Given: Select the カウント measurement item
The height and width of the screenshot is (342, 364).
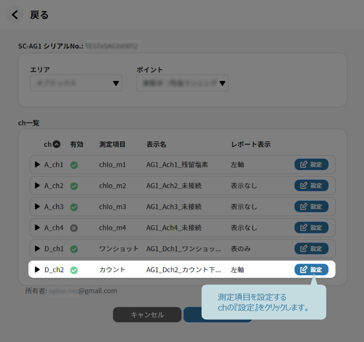Looking at the screenshot, I should pyautogui.click(x=112, y=269).
